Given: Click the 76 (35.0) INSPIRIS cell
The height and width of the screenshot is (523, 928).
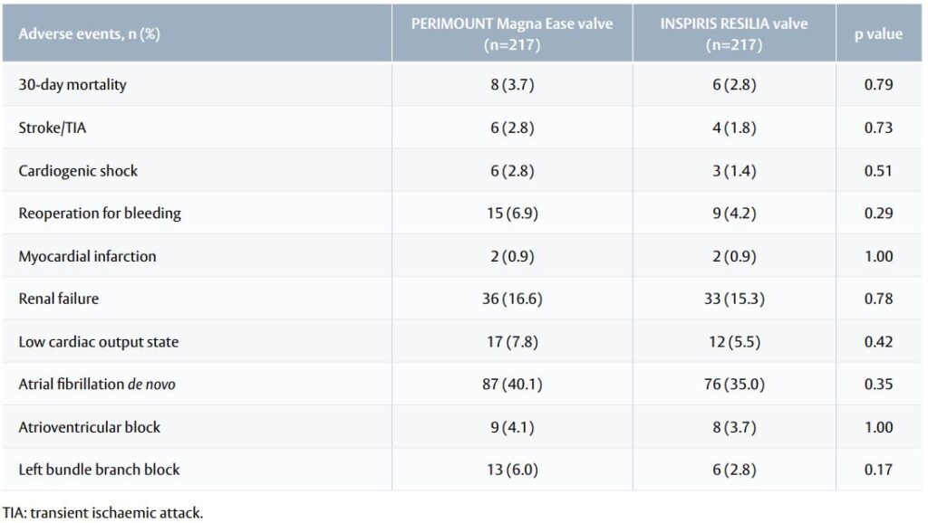Looking at the screenshot, I should [x=734, y=385].
